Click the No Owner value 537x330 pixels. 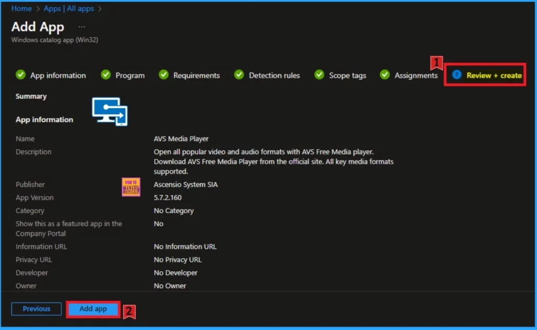coord(170,286)
